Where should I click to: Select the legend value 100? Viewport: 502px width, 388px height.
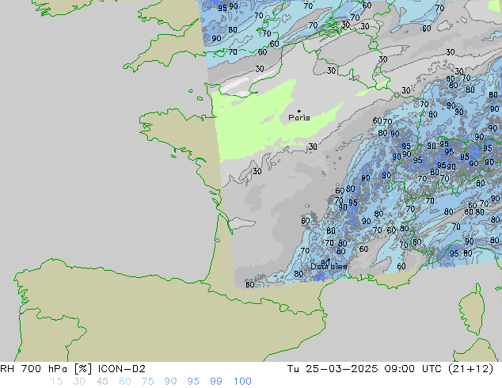click(x=242, y=382)
